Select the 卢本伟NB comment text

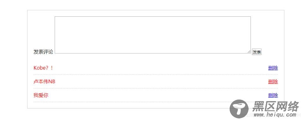pos(45,82)
